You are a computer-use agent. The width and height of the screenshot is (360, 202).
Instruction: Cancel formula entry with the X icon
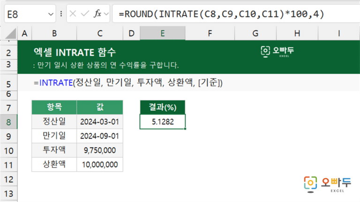[x=73, y=14]
